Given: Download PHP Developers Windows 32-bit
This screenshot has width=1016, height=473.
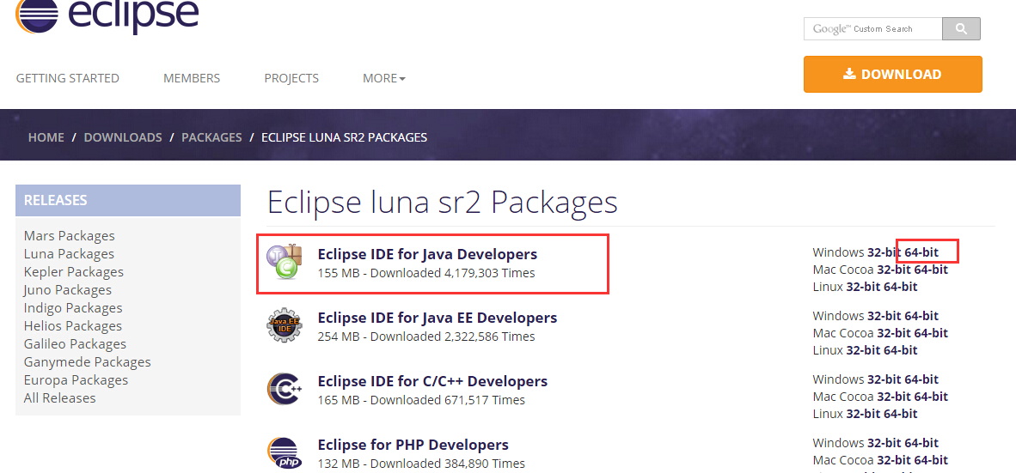Looking at the screenshot, I should click(884, 443).
